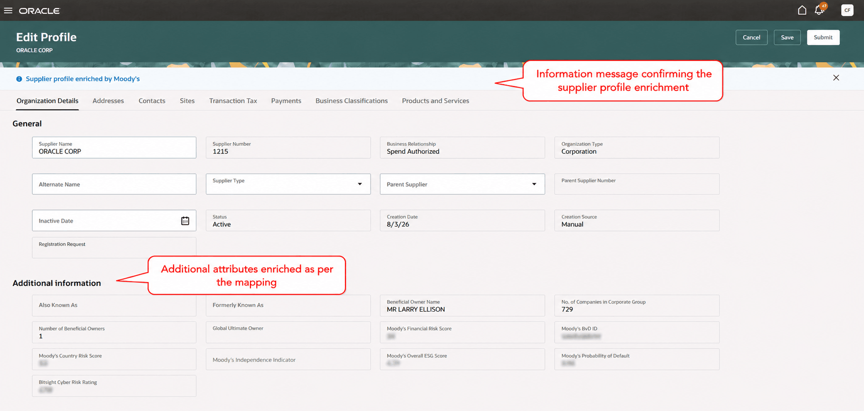The width and height of the screenshot is (864, 411).
Task: Click the Supplier Name input field
Action: point(114,148)
